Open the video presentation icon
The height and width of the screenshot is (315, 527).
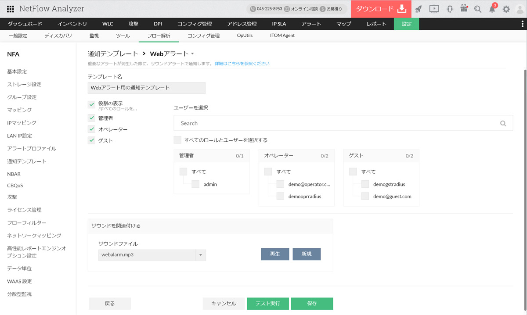click(434, 9)
